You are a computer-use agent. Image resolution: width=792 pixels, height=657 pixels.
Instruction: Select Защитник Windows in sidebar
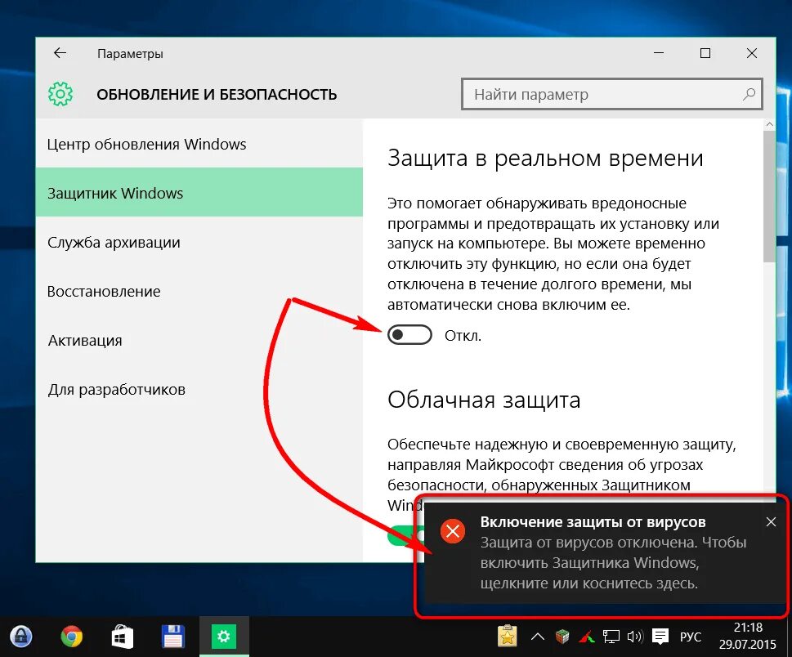point(199,193)
